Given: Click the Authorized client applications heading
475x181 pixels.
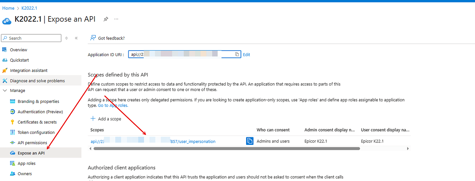Looking at the screenshot, I should tap(122, 168).
